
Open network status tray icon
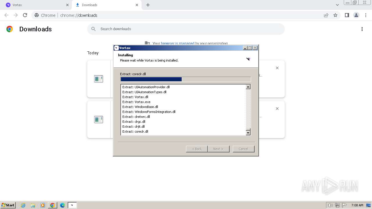pyautogui.click(x=337, y=205)
